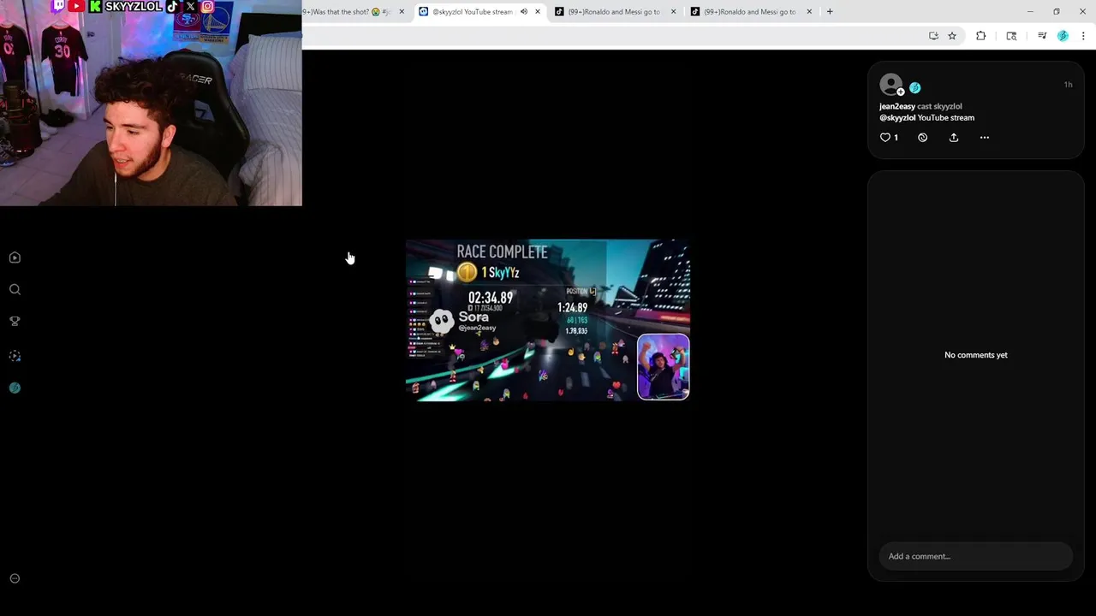
Task: Bookmark this page with the star icon
Action: coord(951,36)
